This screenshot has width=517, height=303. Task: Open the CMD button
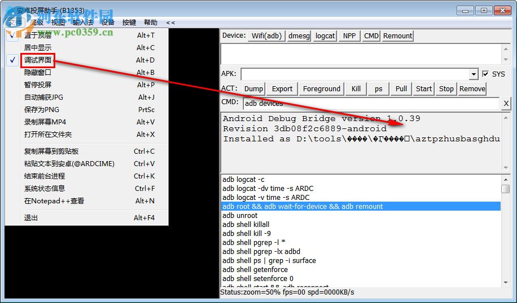click(x=371, y=36)
